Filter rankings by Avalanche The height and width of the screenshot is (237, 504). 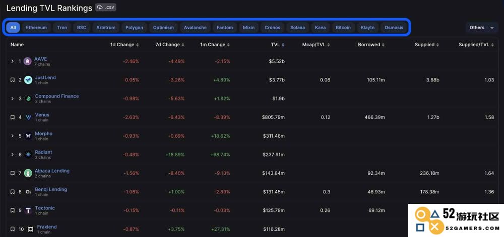195,28
